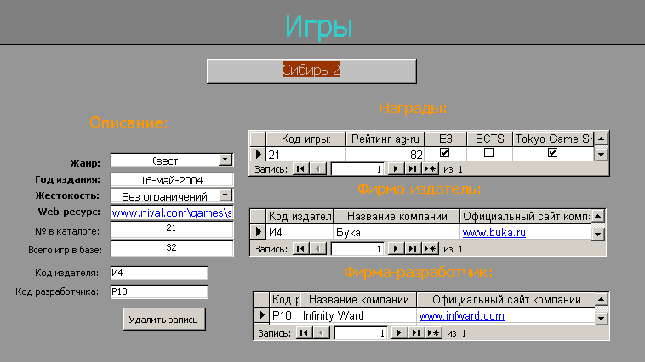The height and width of the screenshot is (362, 645).
Task: Select row marker of game 21 record
Action: [x=258, y=154]
